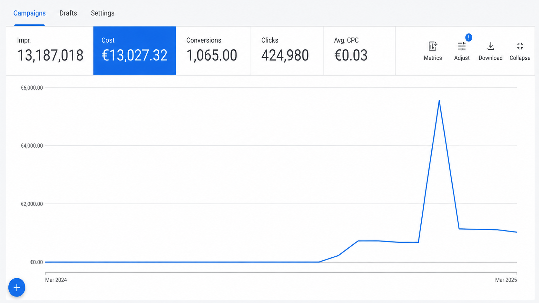The width and height of the screenshot is (539, 303).
Task: Go to the Settings tab
Action: (103, 13)
